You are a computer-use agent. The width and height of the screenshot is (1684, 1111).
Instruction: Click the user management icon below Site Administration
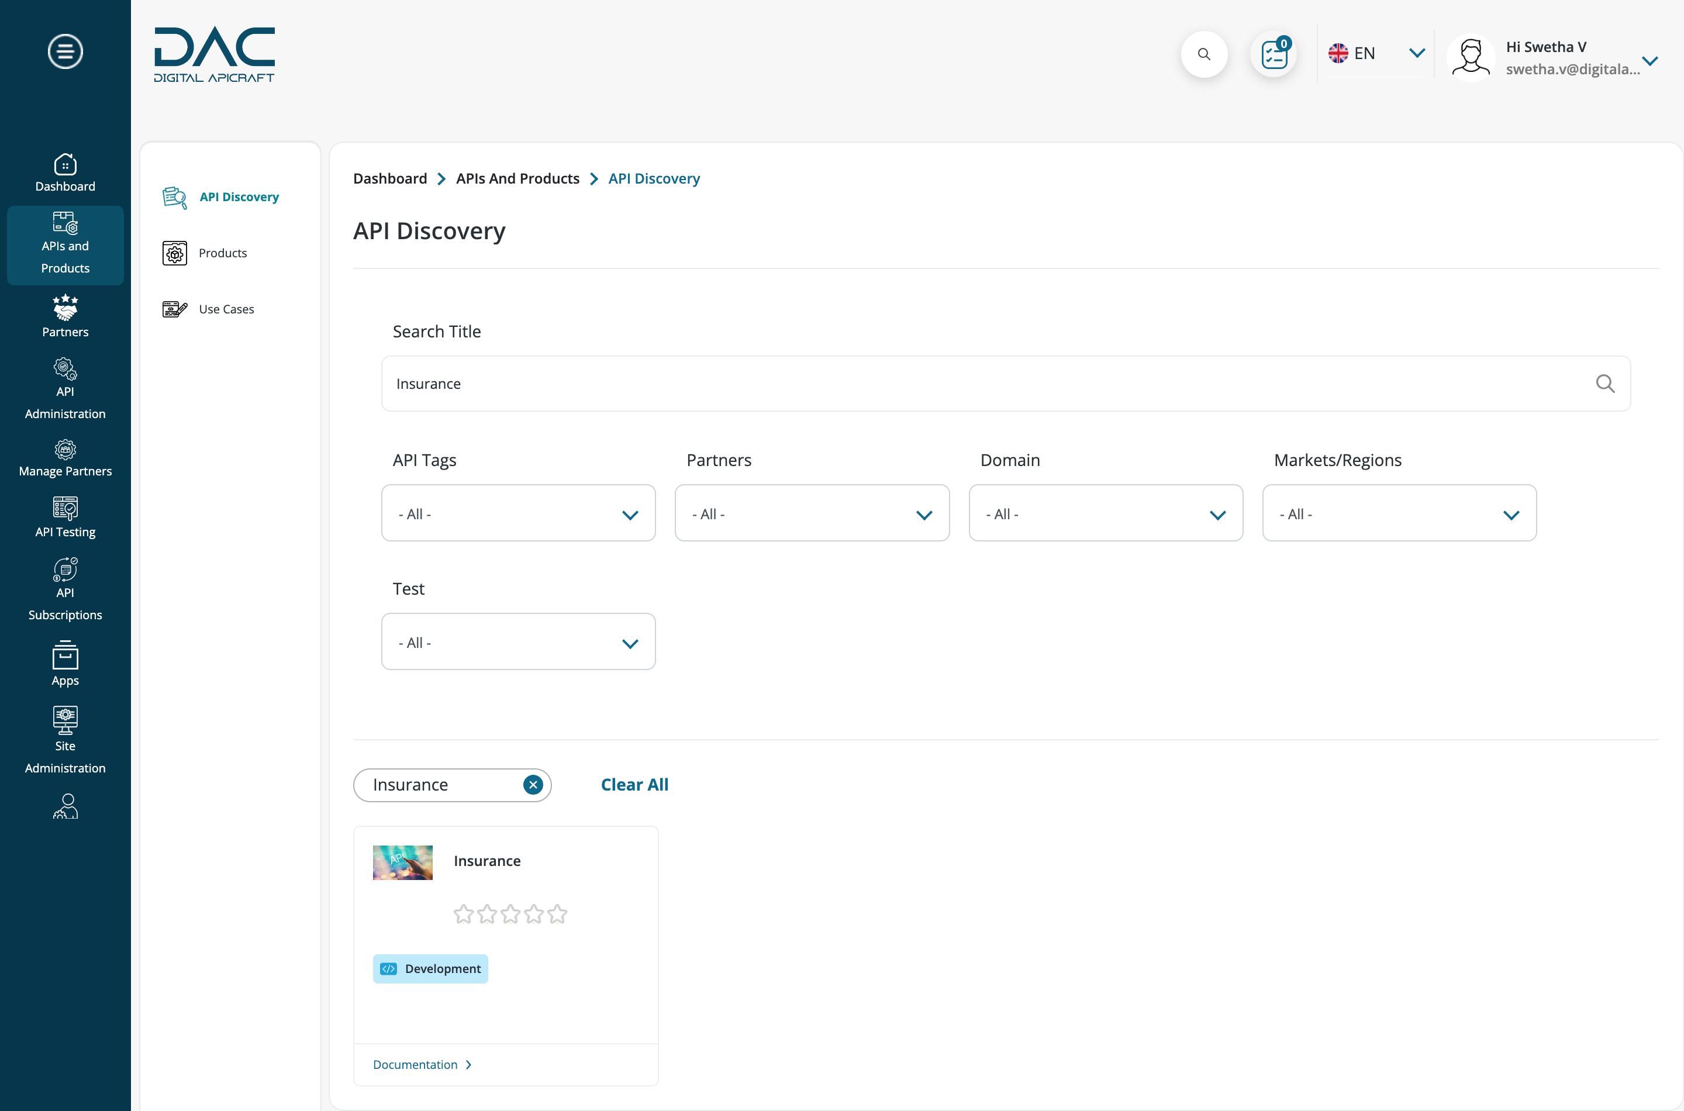65,806
